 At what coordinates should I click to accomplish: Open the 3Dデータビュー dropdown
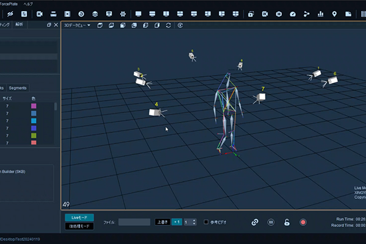pyautogui.click(x=77, y=25)
